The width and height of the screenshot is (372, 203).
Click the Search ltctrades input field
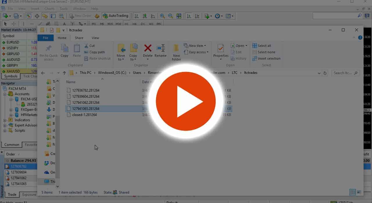346,73
